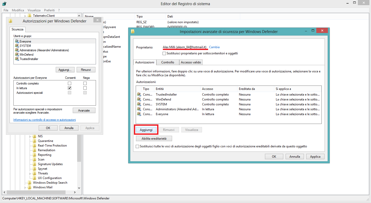Open the Visualizza menu
The image size is (371, 203).
coord(34,10)
